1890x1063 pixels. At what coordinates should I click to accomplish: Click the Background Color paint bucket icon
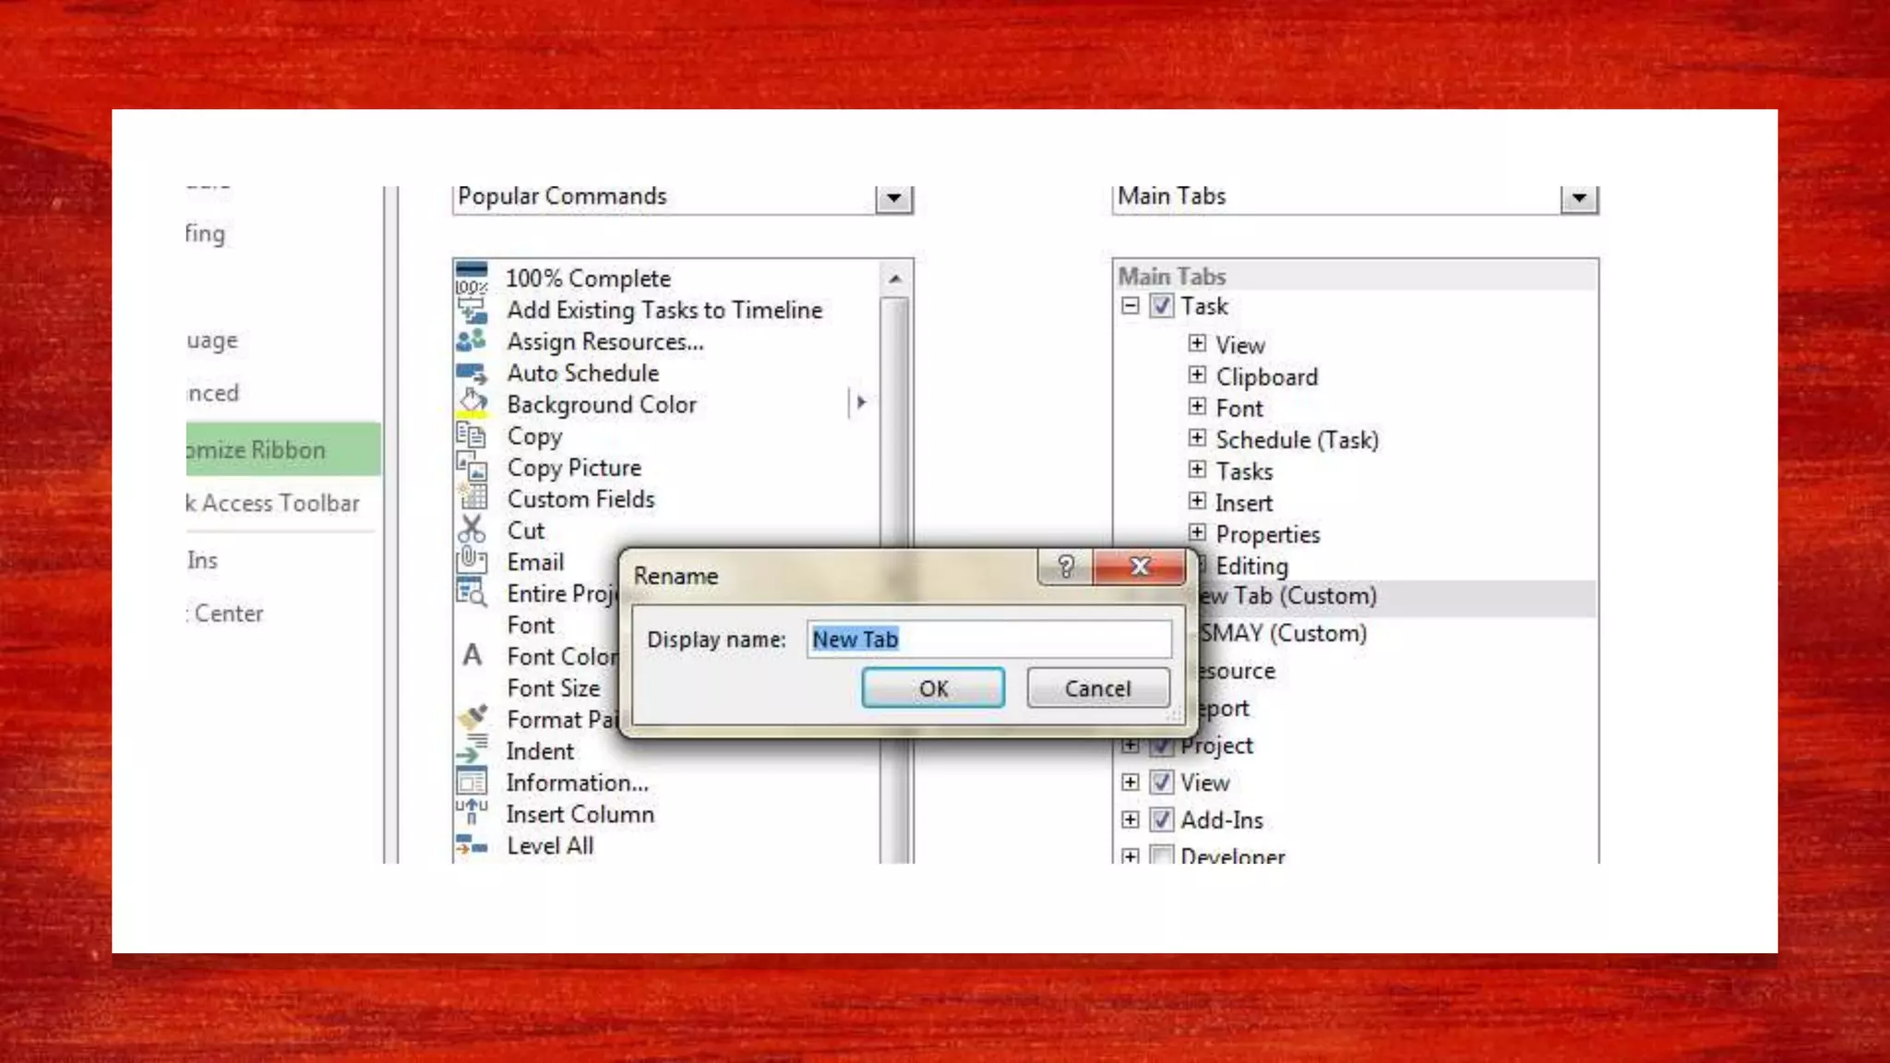tap(472, 403)
